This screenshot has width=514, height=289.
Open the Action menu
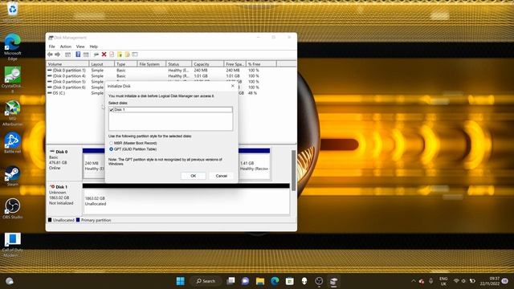[65, 47]
